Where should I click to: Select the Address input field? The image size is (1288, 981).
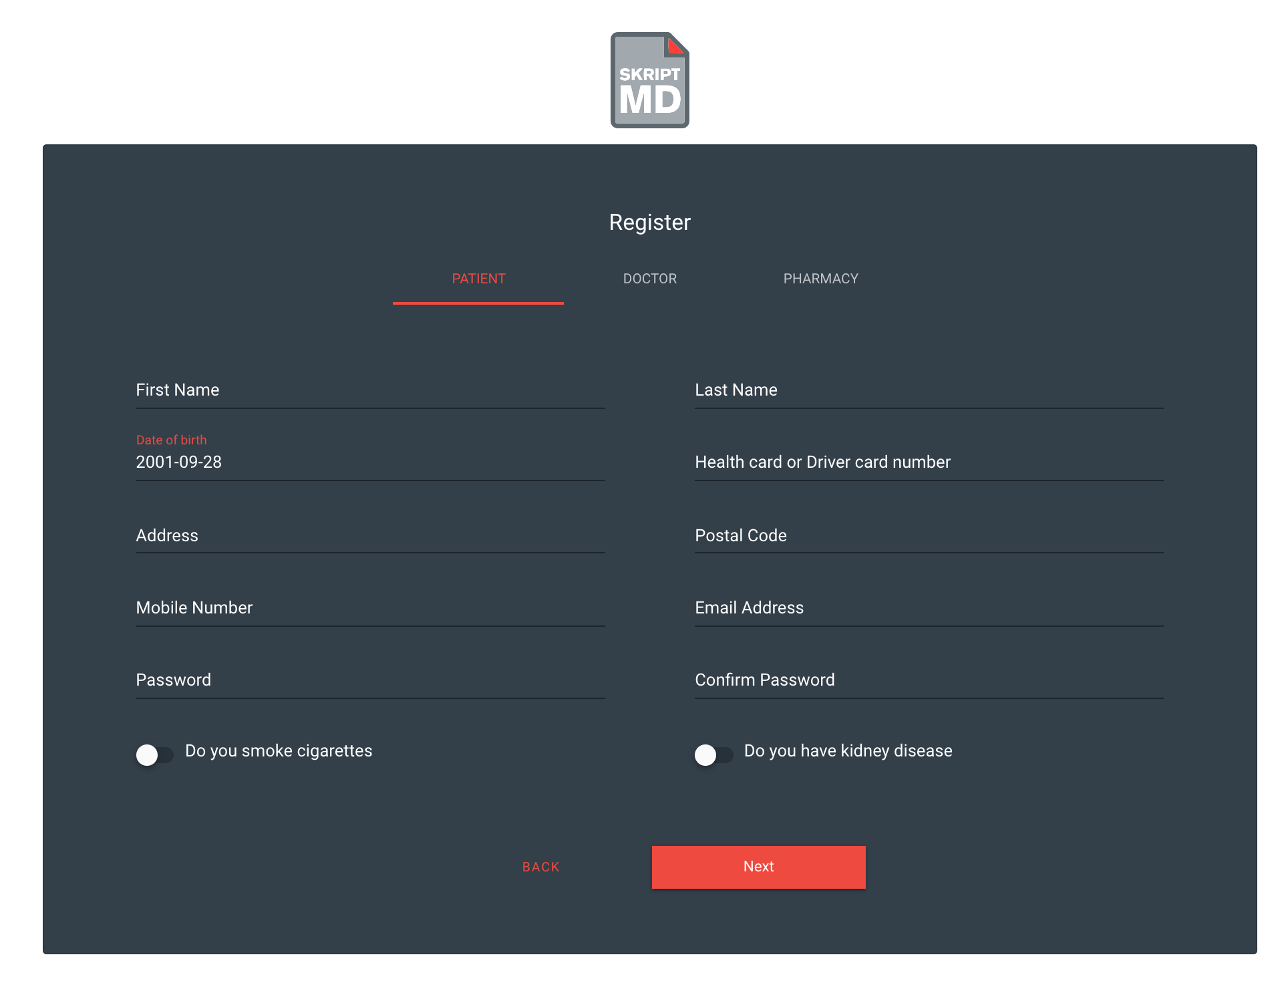pos(370,535)
